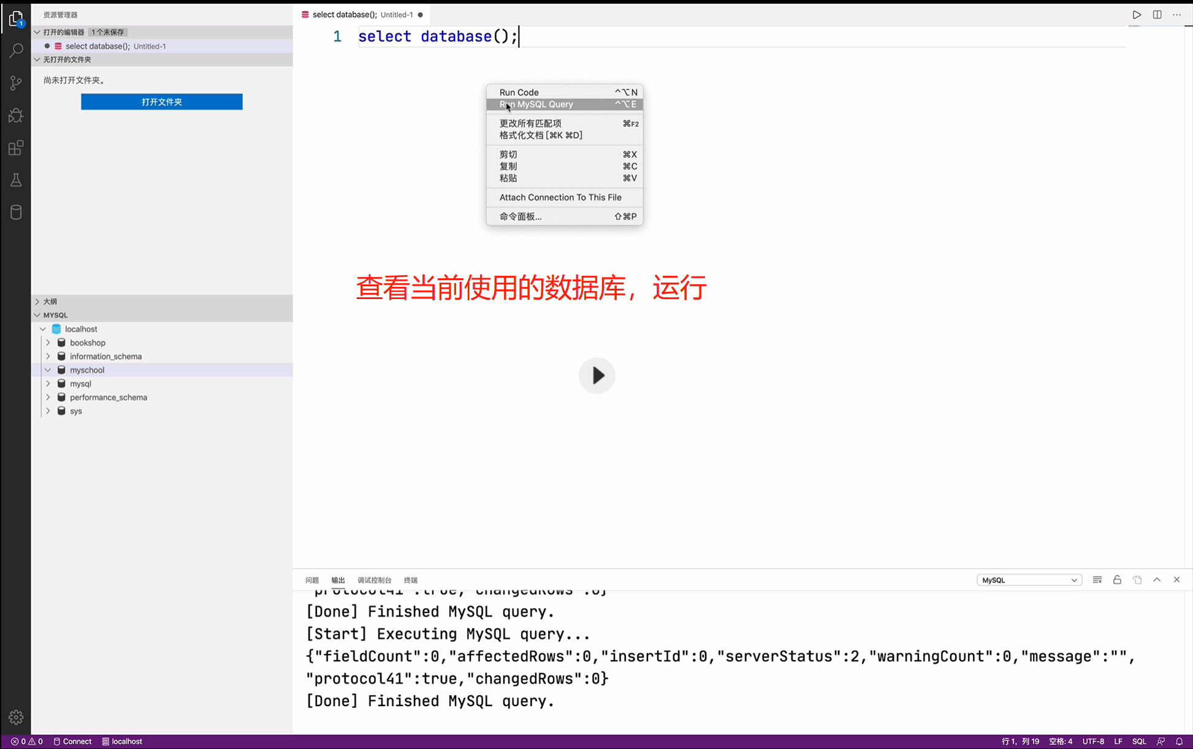Choose Attach Connection To This File
This screenshot has width=1193, height=749.
tap(565, 197)
